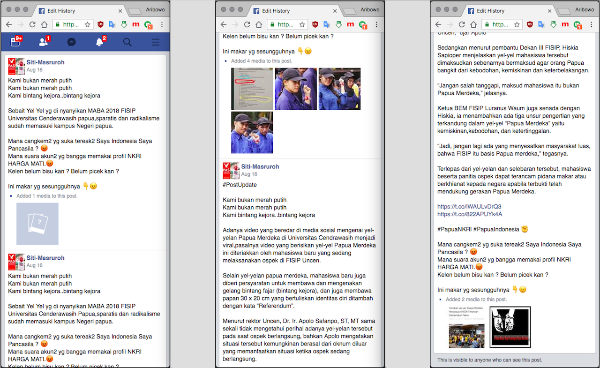Click the Google Translate extension icon in middle window
The width and height of the screenshot is (600, 368).
click(327, 24)
